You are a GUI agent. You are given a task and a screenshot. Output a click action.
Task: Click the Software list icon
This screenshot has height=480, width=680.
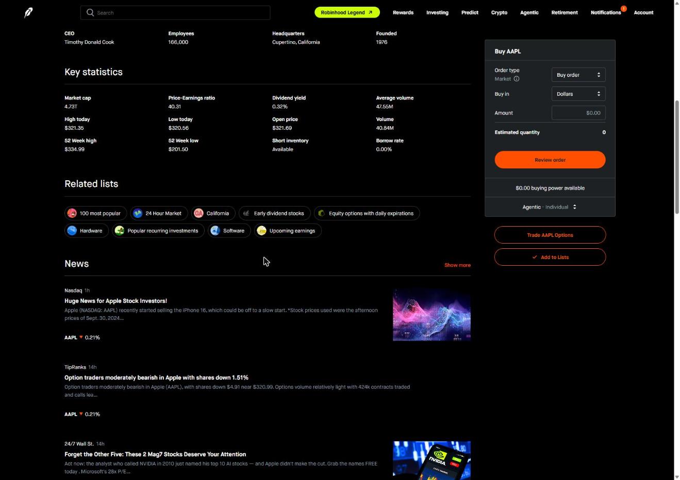tap(215, 231)
